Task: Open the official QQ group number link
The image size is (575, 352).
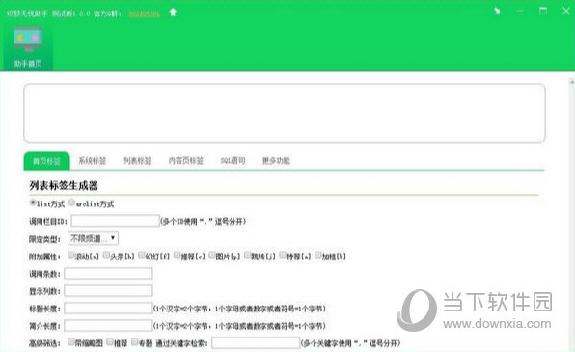Action: coord(144,14)
